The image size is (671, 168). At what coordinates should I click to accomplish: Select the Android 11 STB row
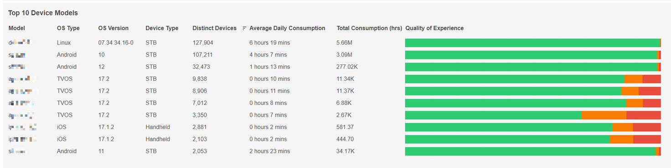(335, 151)
